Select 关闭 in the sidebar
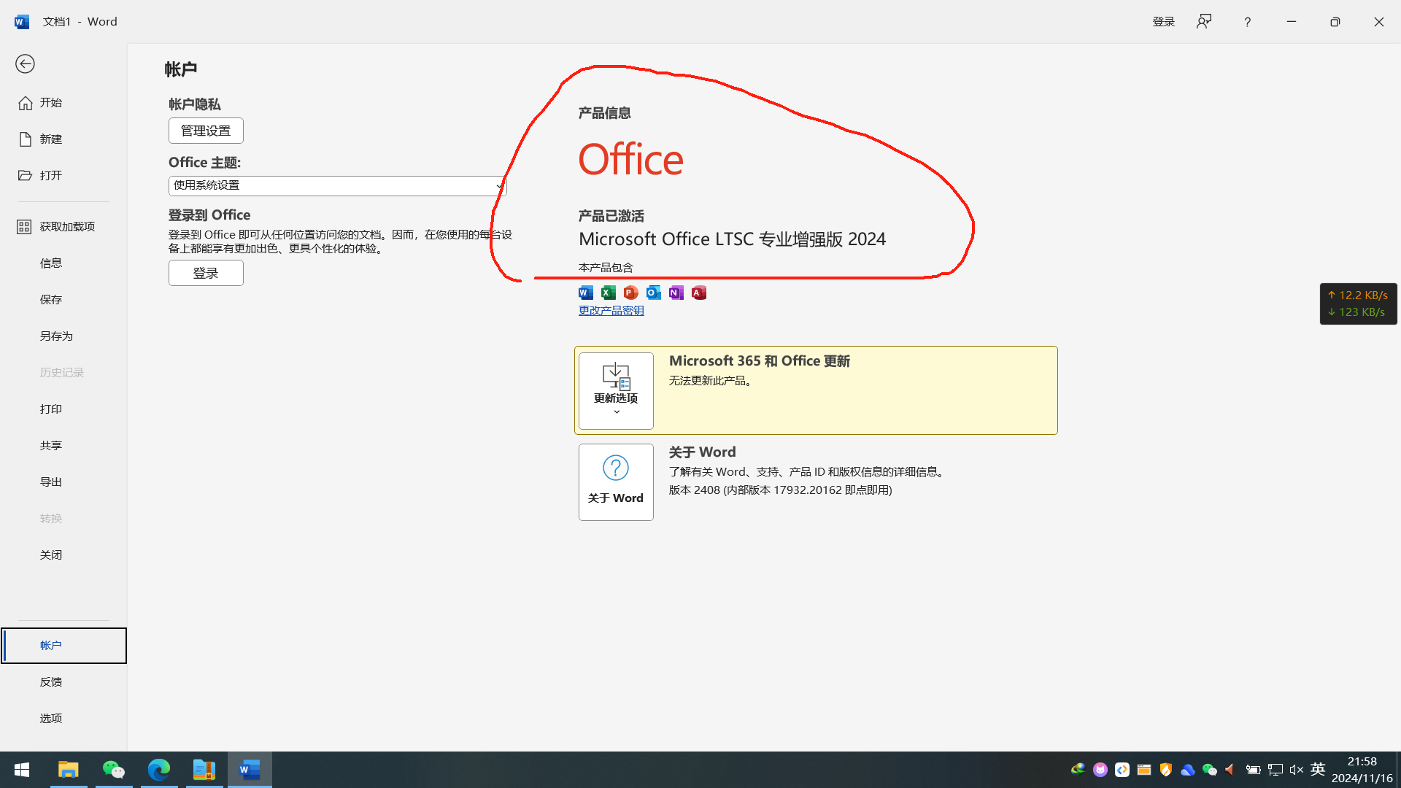Viewport: 1401px width, 788px height. point(63,555)
